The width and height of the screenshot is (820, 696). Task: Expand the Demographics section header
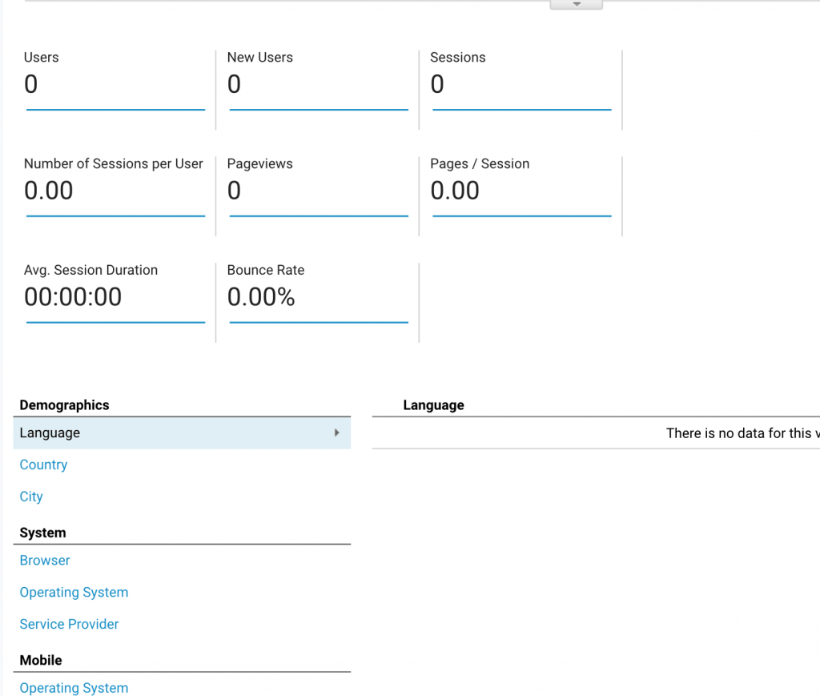(64, 405)
